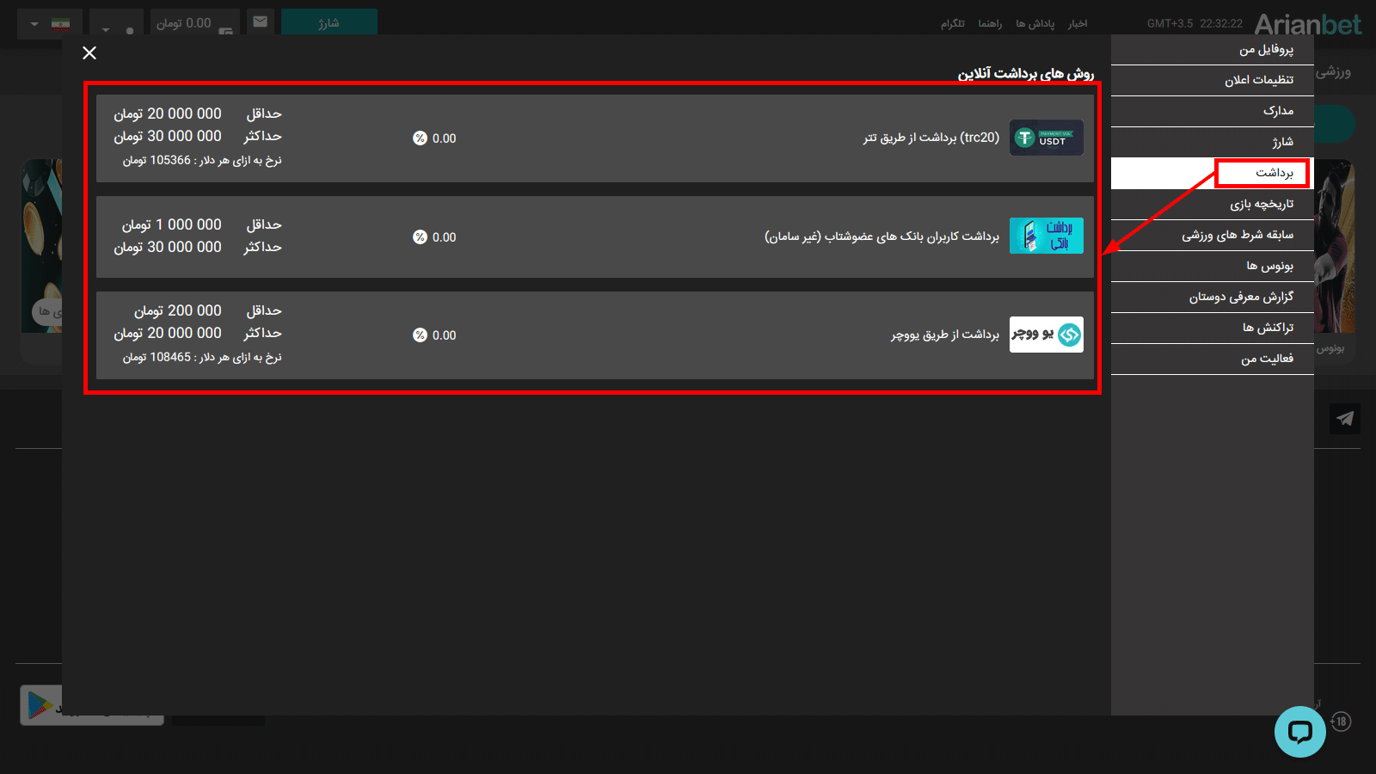The width and height of the screenshot is (1376, 774).
Task: Click the اخبار news link in header
Action: (1078, 23)
